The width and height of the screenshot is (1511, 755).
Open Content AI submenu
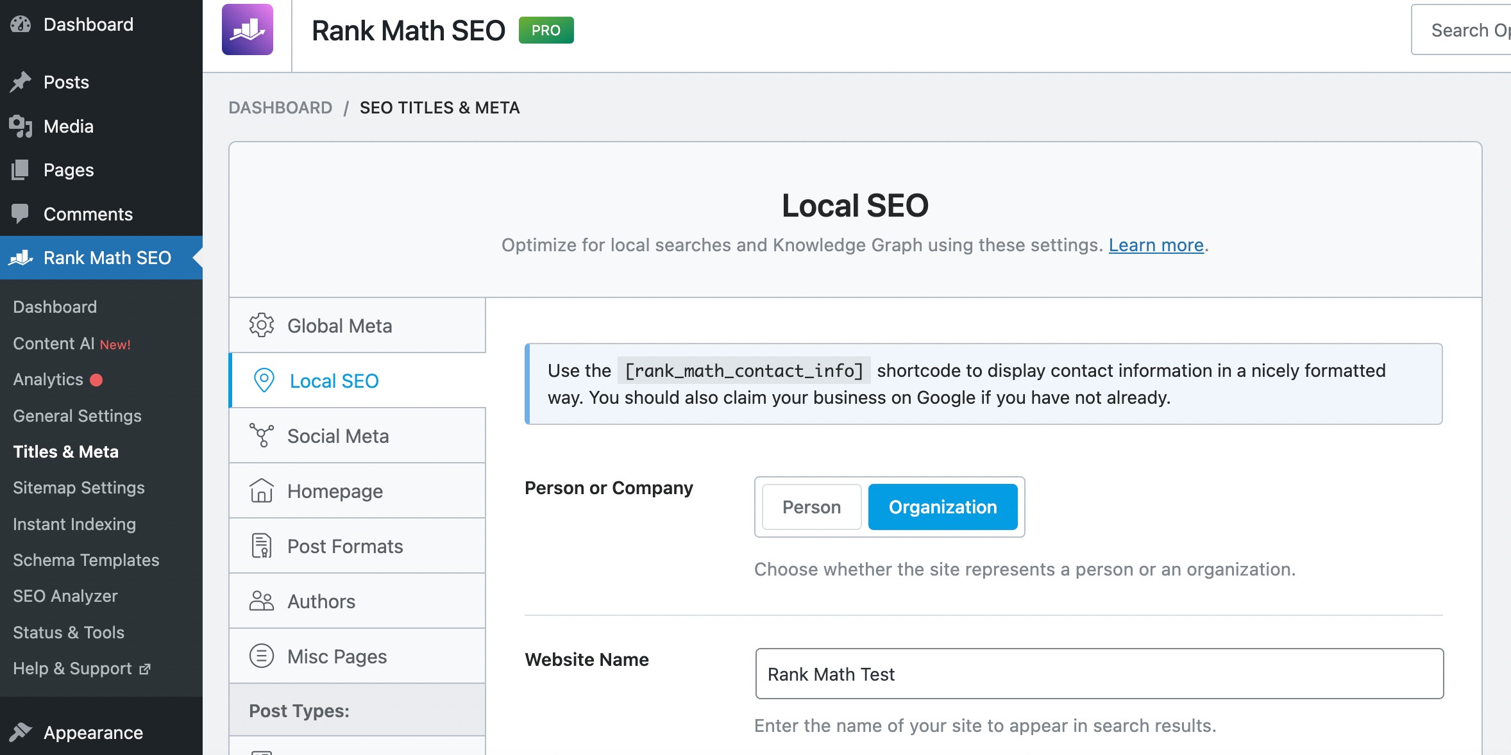pyautogui.click(x=71, y=344)
